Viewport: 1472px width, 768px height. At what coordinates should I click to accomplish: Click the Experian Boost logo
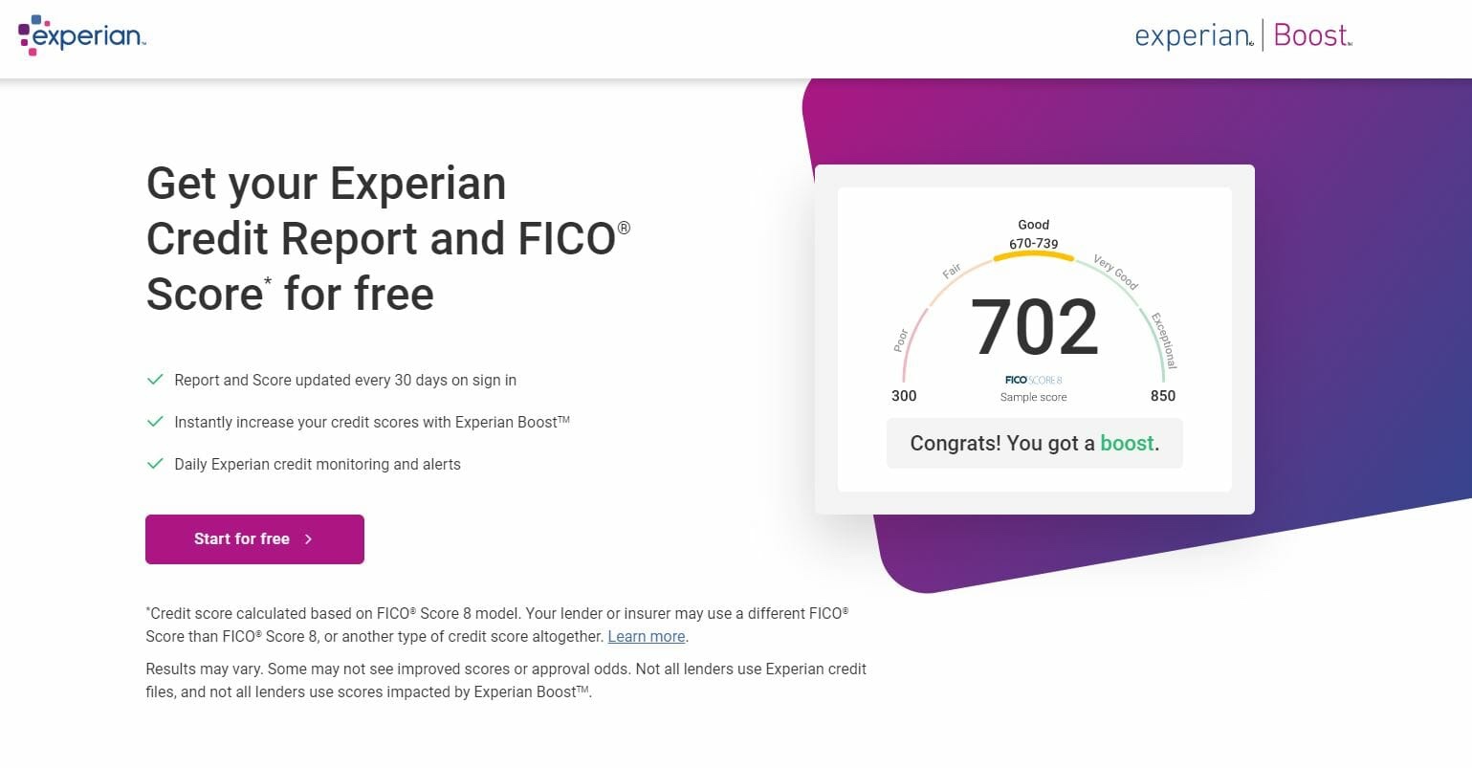1242,36
